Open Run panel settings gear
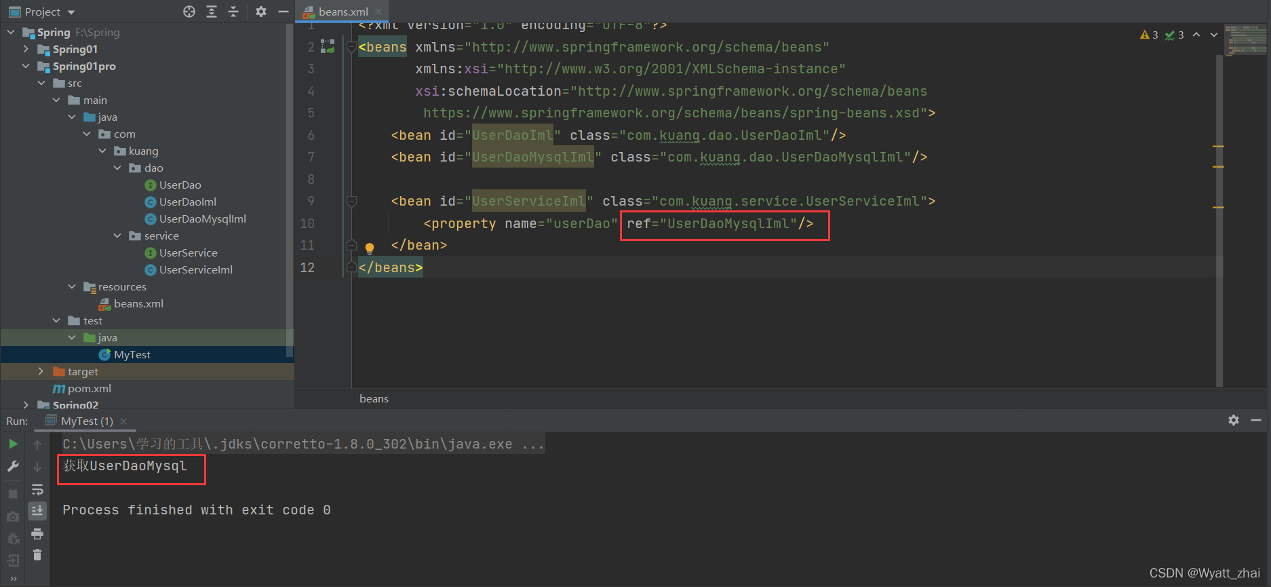Image resolution: width=1271 pixels, height=587 pixels. 1234,420
